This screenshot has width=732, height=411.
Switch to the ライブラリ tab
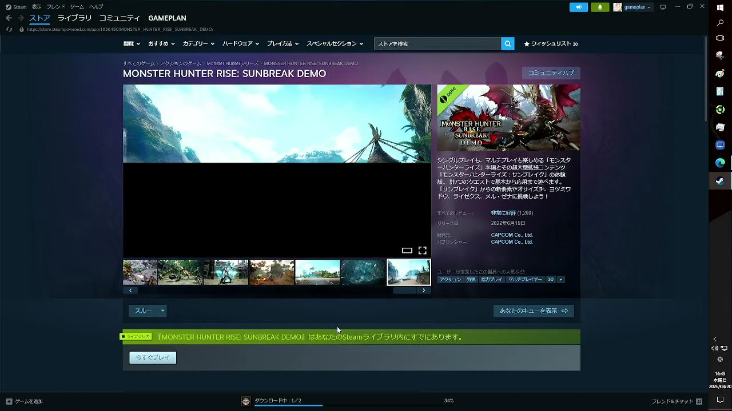click(74, 18)
